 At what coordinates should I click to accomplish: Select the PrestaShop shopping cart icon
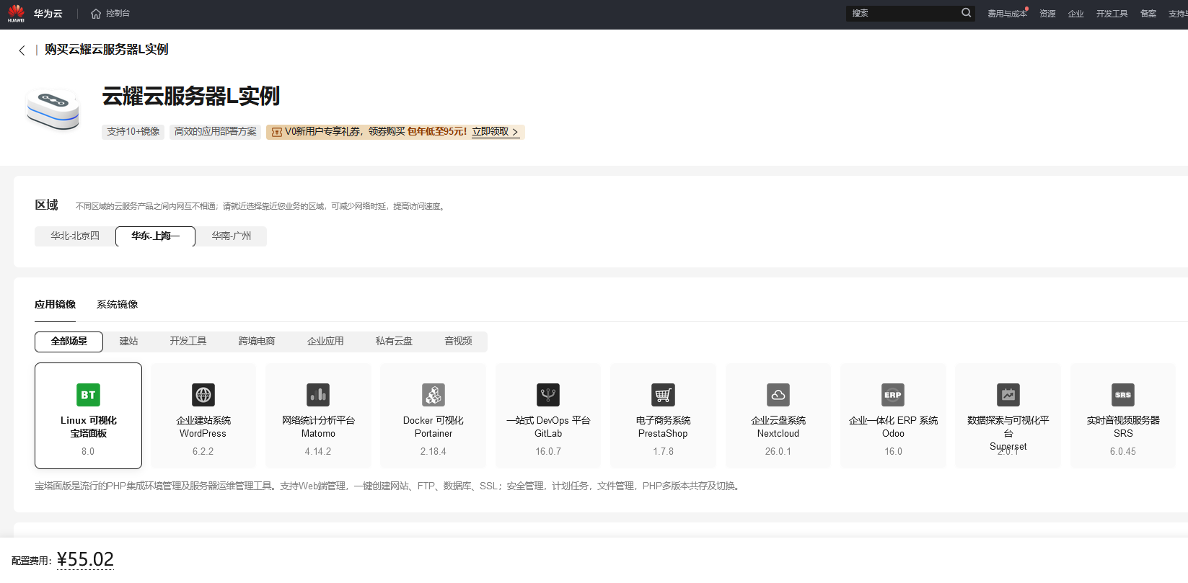pos(663,395)
